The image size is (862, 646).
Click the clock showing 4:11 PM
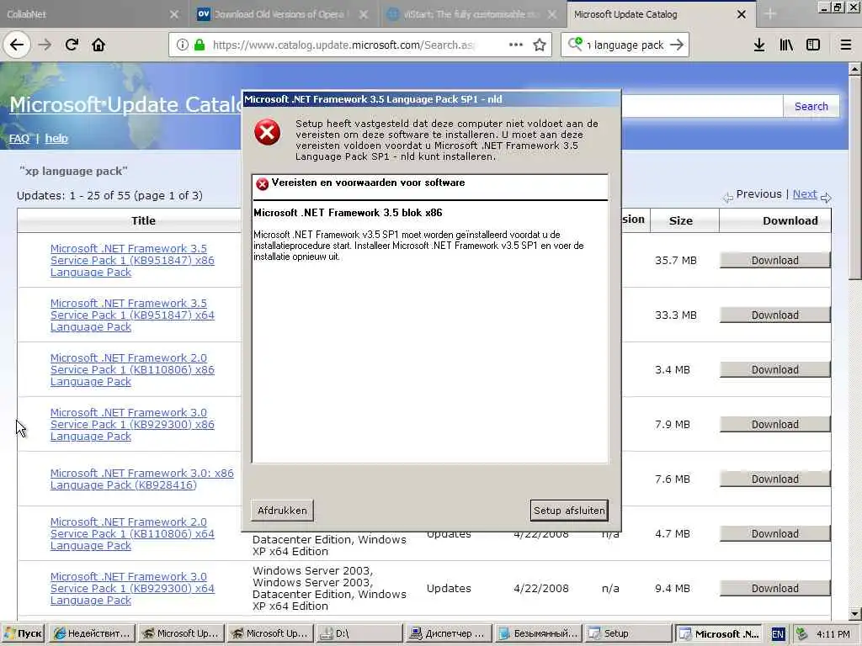(x=833, y=634)
